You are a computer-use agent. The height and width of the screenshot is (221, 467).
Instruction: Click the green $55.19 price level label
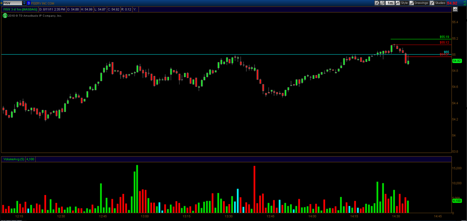444,37
